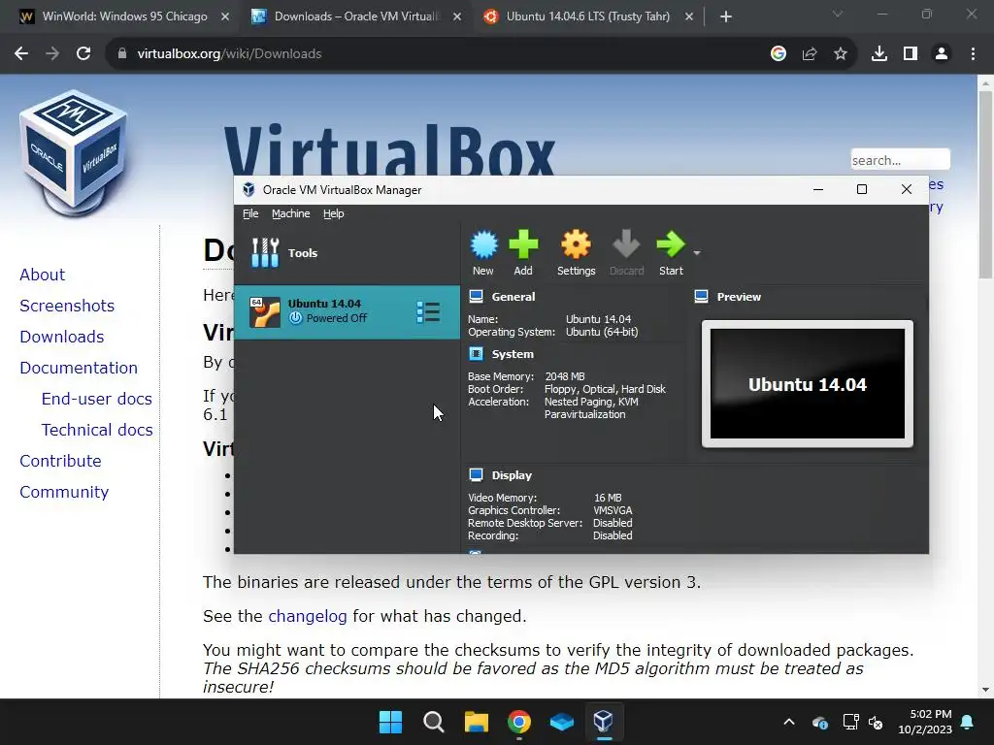Image resolution: width=994 pixels, height=745 pixels.
Task: Select the Tools item in VirtualBox sidebar
Action: pos(347,253)
